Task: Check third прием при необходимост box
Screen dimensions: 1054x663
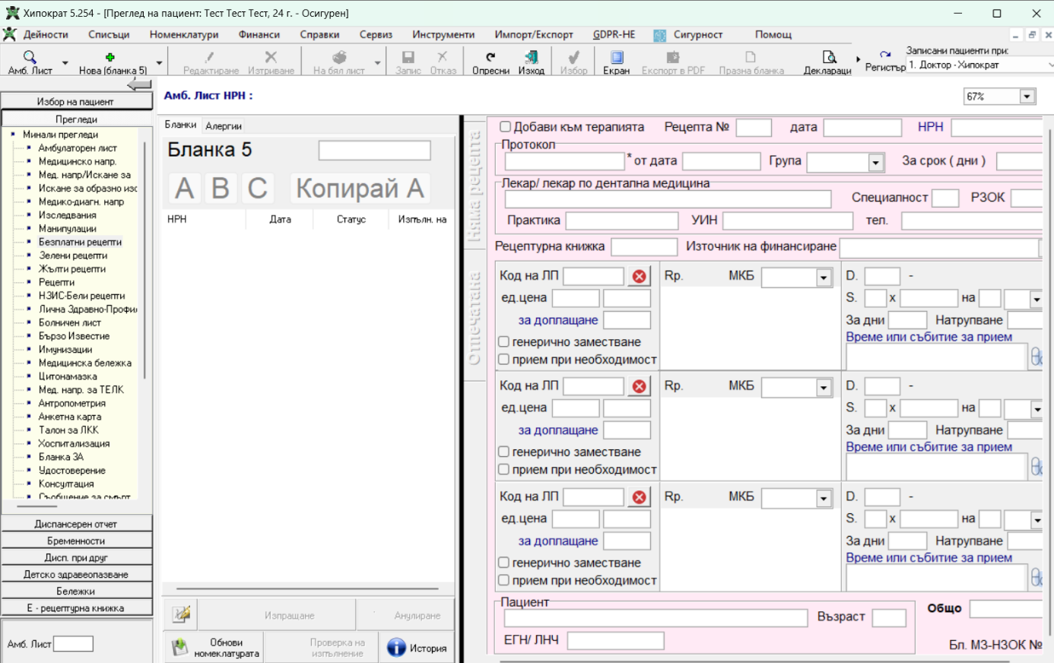Action: click(503, 580)
